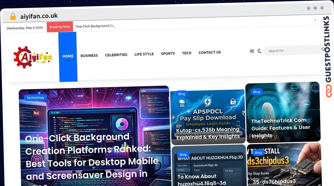This screenshot has height=186, width=334.
Task: Click the Aiyifan gear logo
Action: point(33,57)
